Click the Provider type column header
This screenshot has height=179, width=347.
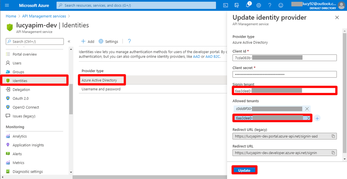[x=92, y=71]
